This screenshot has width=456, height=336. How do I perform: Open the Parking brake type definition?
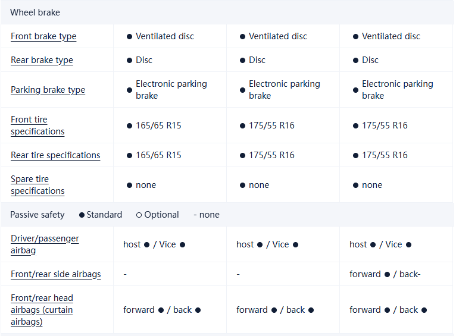click(x=48, y=90)
